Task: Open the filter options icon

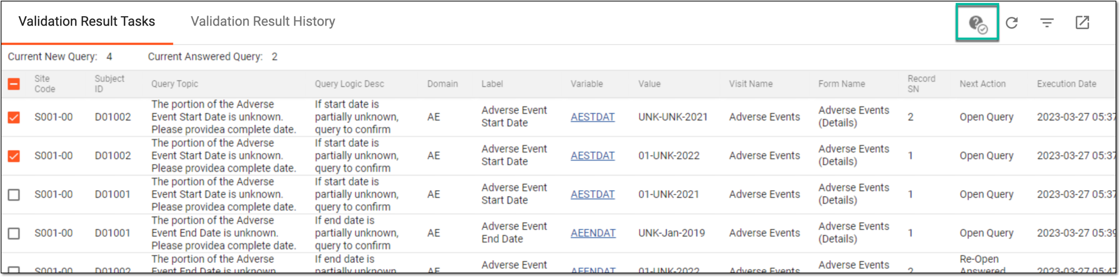Action: point(1047,22)
